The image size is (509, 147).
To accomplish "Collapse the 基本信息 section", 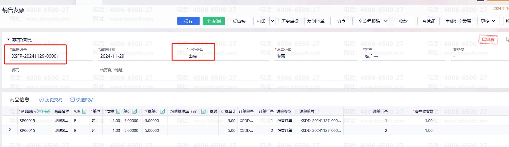I will click(x=8, y=40).
